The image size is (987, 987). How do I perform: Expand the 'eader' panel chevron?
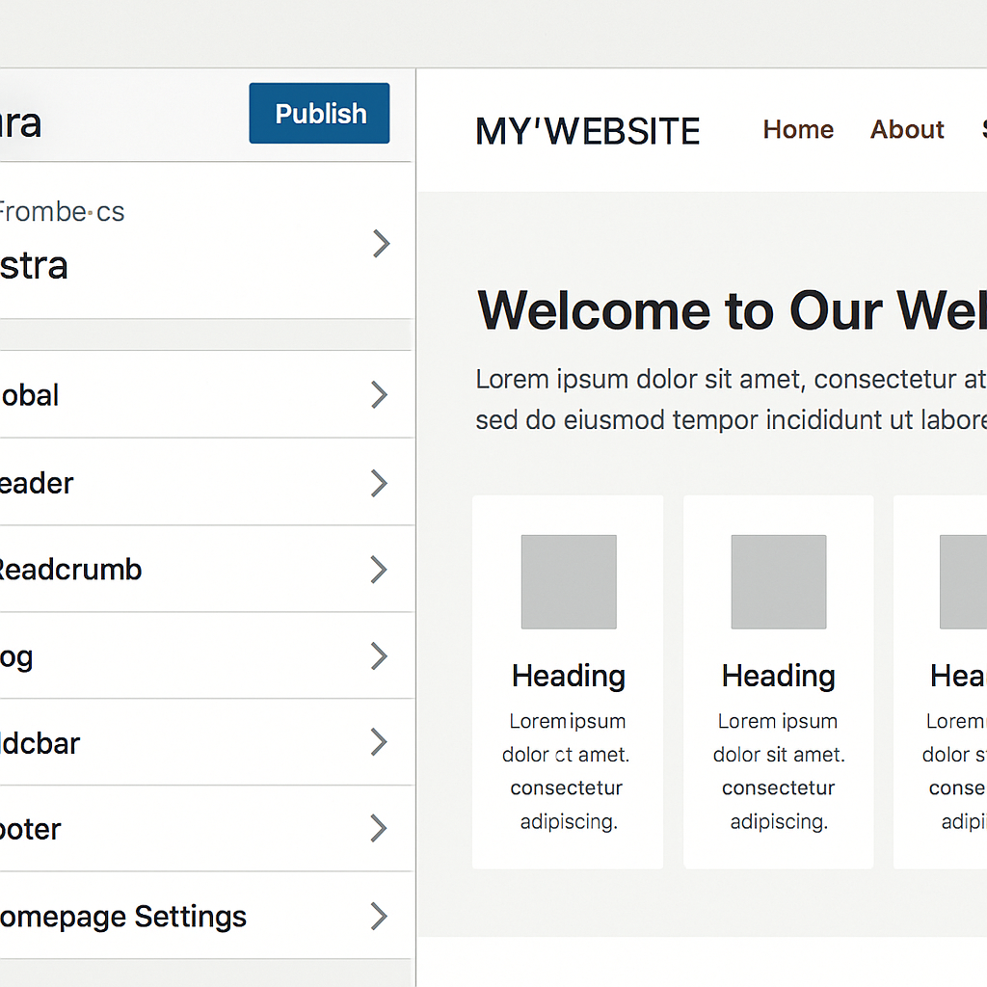(379, 484)
